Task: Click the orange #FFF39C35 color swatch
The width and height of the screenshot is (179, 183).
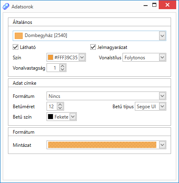Action: (51, 57)
